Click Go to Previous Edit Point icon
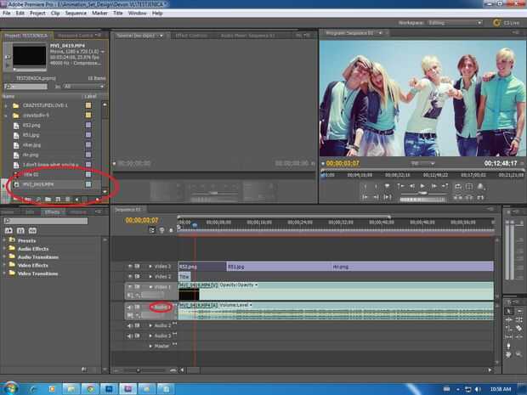The width and height of the screenshot is (527, 395). (400, 186)
